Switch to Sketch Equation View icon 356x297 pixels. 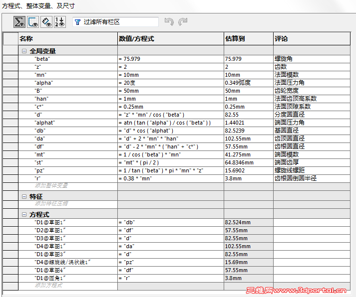point(33,22)
